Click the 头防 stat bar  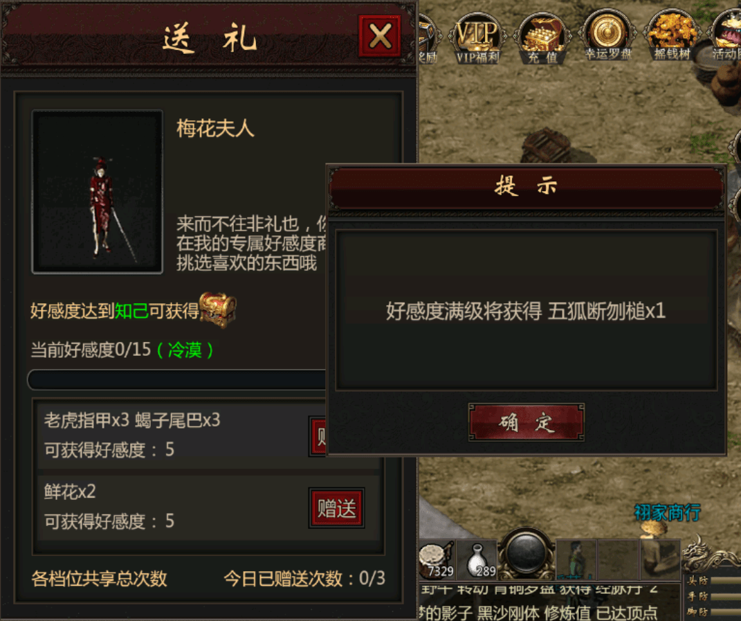pos(725,581)
